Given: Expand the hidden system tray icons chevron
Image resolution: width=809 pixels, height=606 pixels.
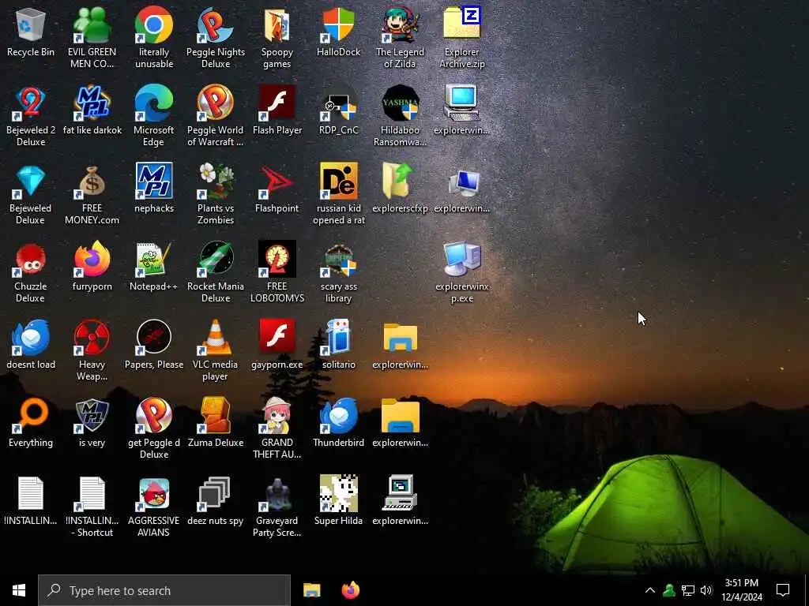Looking at the screenshot, I should (650, 590).
